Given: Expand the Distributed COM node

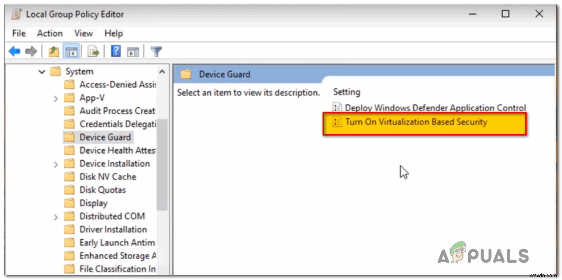Looking at the screenshot, I should point(56,216).
